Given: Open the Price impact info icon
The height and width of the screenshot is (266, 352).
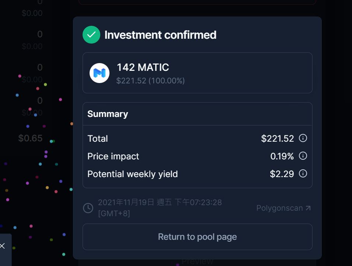Looking at the screenshot, I should [x=303, y=156].
